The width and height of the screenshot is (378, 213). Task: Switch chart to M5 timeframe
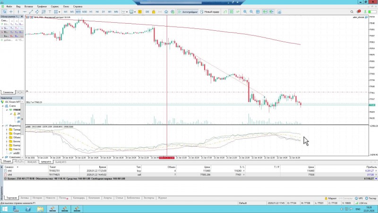point(72,11)
